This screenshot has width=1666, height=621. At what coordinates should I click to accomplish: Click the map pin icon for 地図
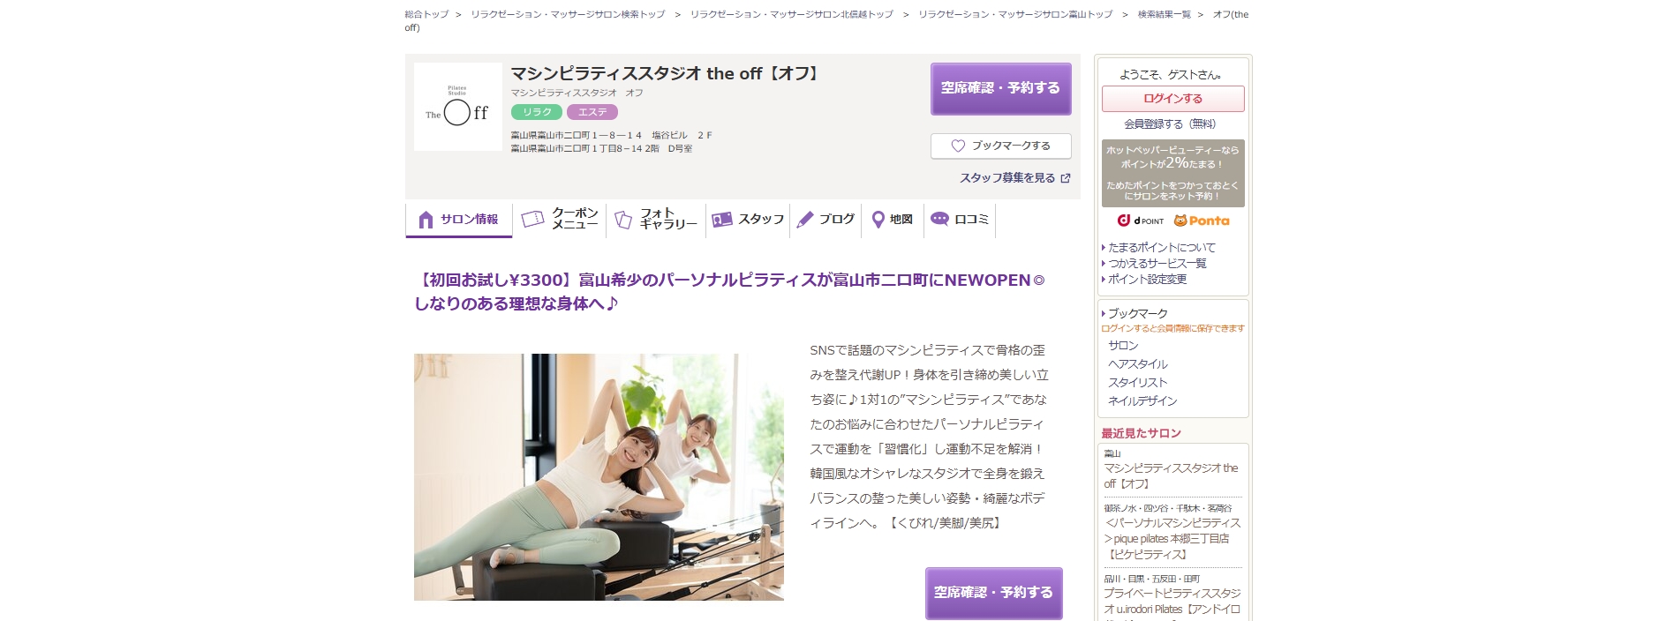878,220
